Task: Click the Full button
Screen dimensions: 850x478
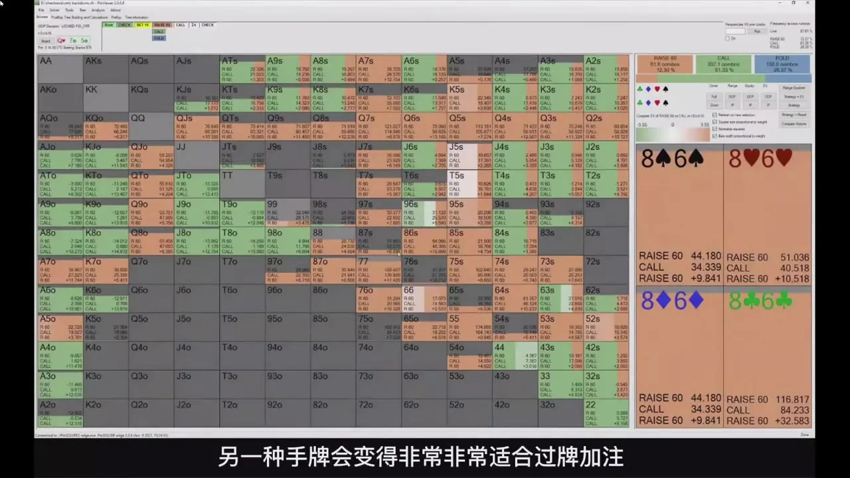Action: (x=714, y=97)
